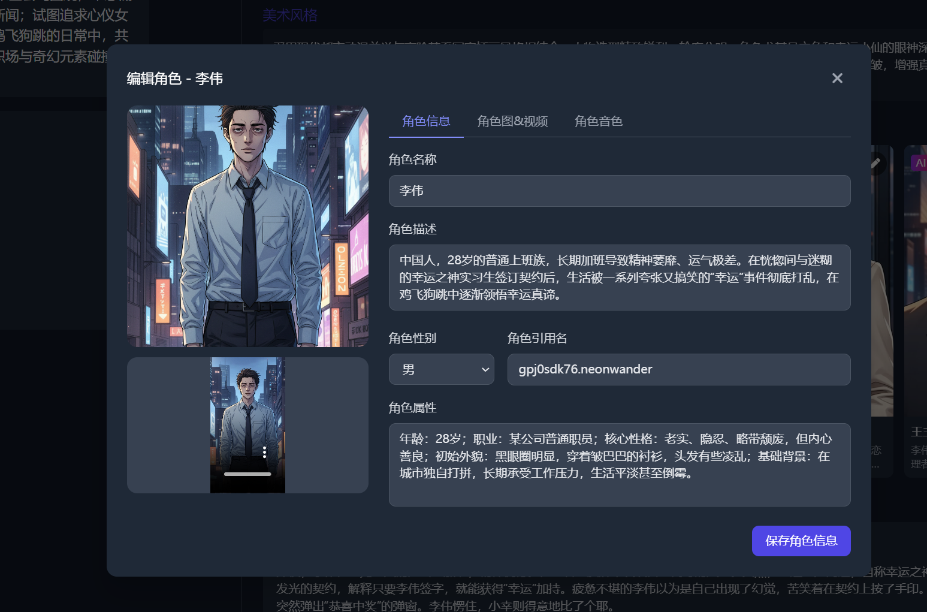This screenshot has width=927, height=612.
Task: Edit the 角色描述 text area
Action: (x=620, y=277)
